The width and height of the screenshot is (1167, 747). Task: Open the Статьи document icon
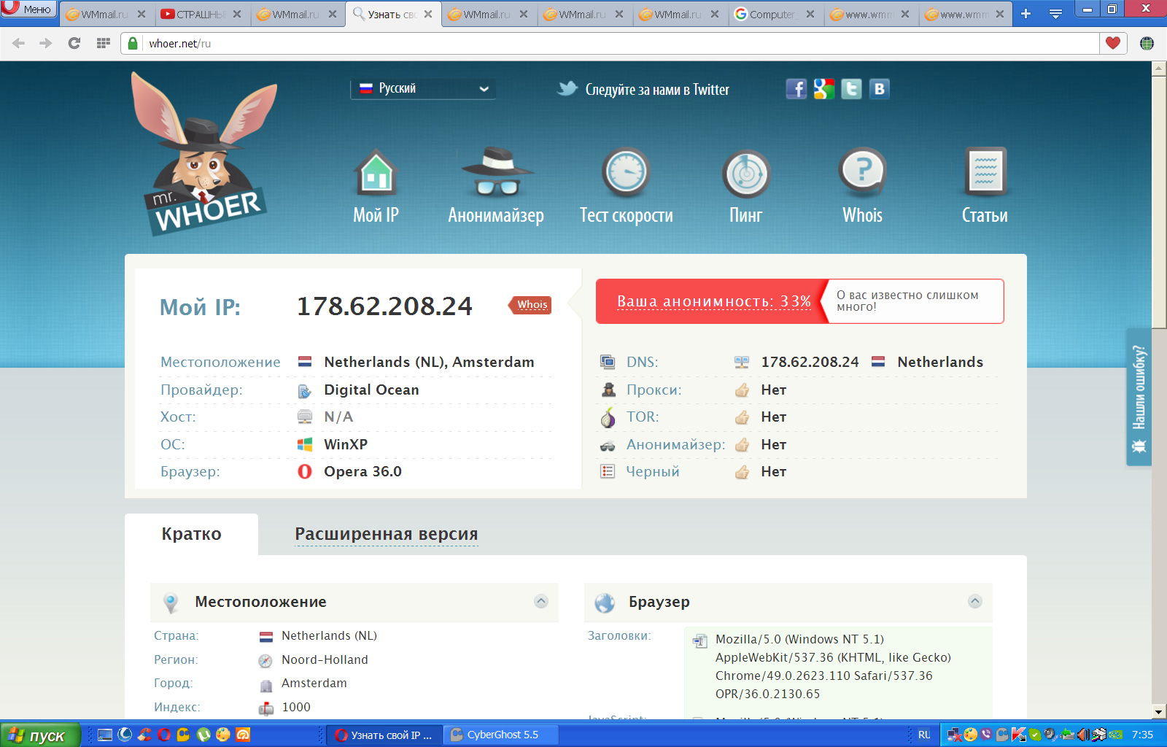click(x=985, y=171)
